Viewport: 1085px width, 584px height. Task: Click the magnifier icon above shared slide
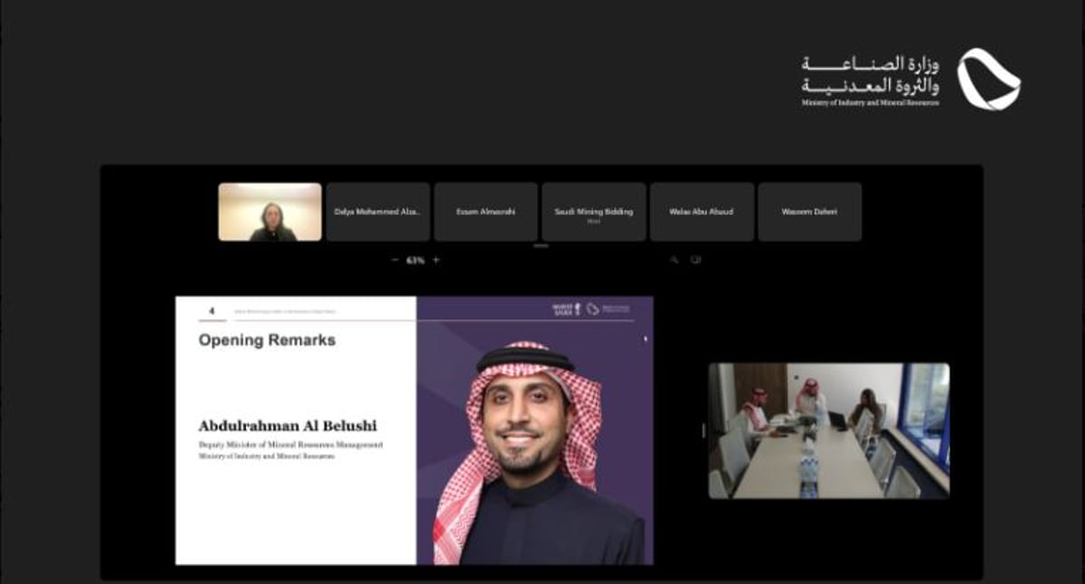tap(674, 260)
